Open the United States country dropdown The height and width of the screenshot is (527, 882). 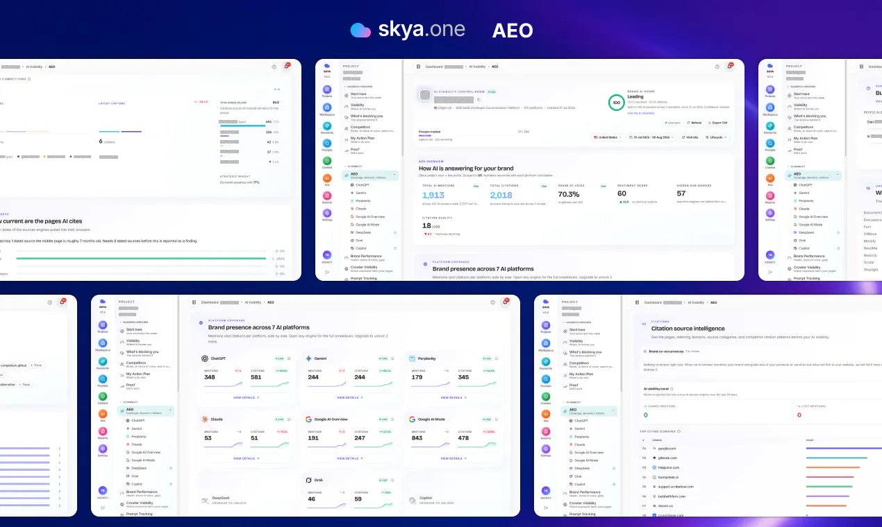tap(608, 137)
